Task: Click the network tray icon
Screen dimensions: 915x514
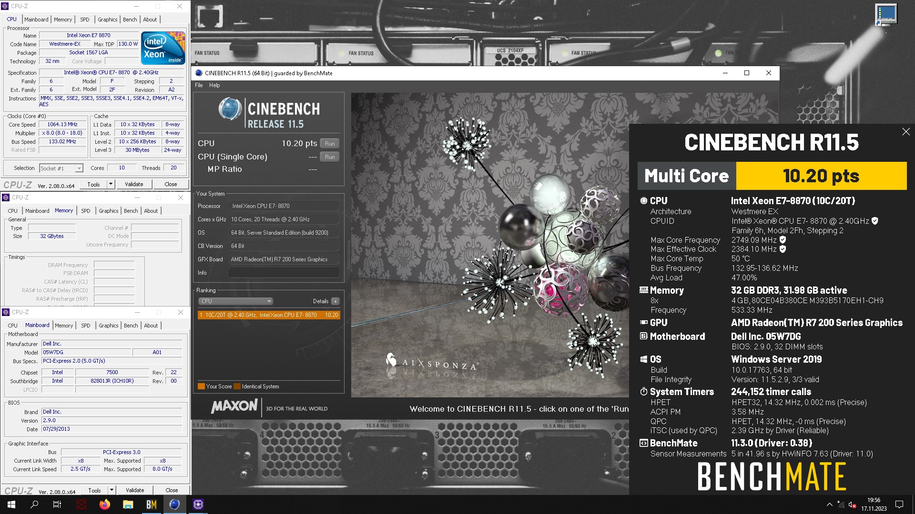Action: (x=842, y=505)
